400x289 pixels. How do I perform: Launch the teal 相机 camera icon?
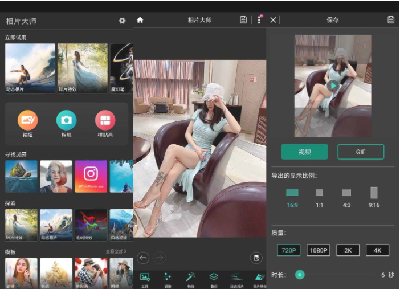click(66, 120)
